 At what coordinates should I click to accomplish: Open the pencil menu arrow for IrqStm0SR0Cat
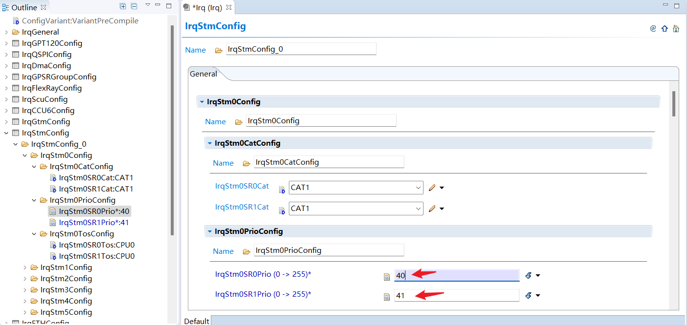(x=442, y=188)
